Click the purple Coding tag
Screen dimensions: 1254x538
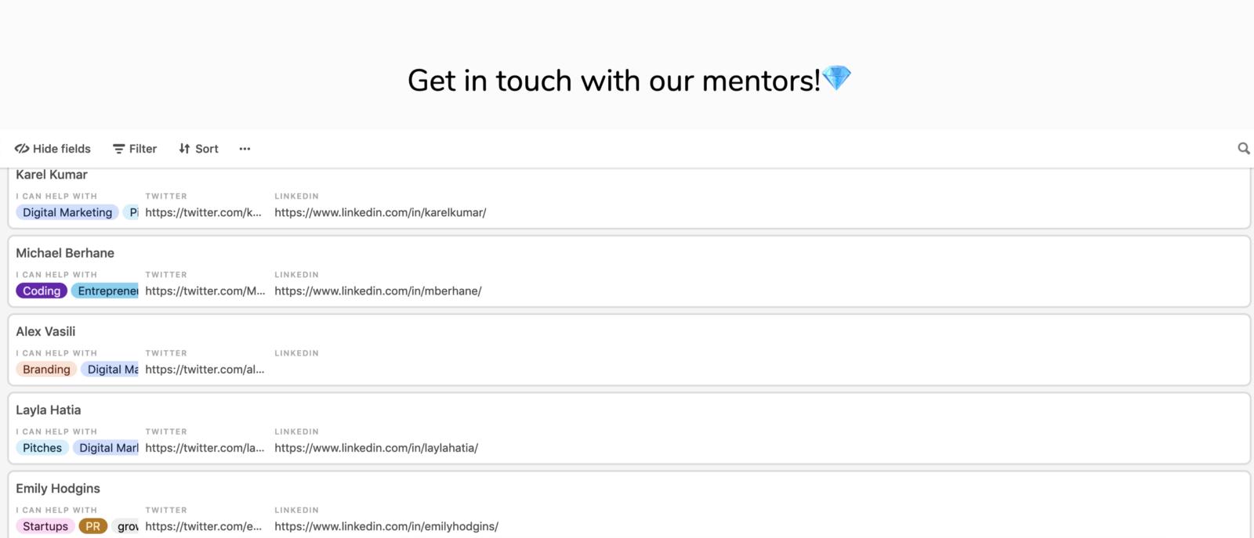[42, 291]
